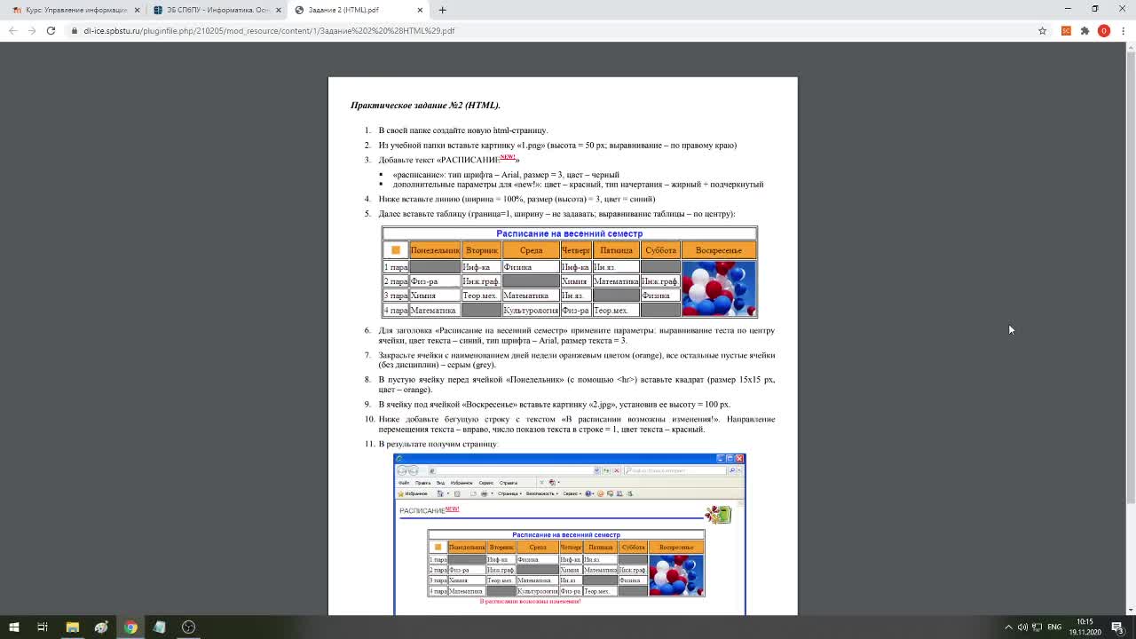Open the Extensions puzzle menu
Viewport: 1136px width, 639px height.
coord(1085,30)
